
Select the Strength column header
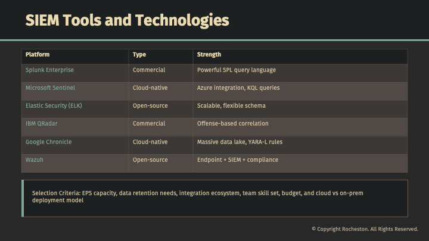[x=209, y=55]
